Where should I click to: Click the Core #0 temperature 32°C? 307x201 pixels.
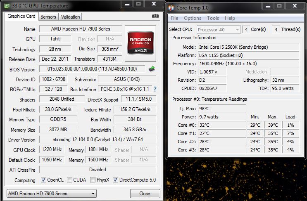[x=222, y=125]
